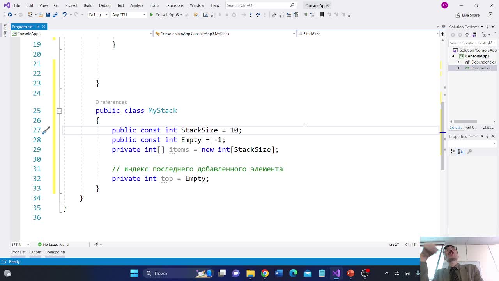499x281 pixels.
Task: Open the Build menu
Action: pyautogui.click(x=88, y=5)
